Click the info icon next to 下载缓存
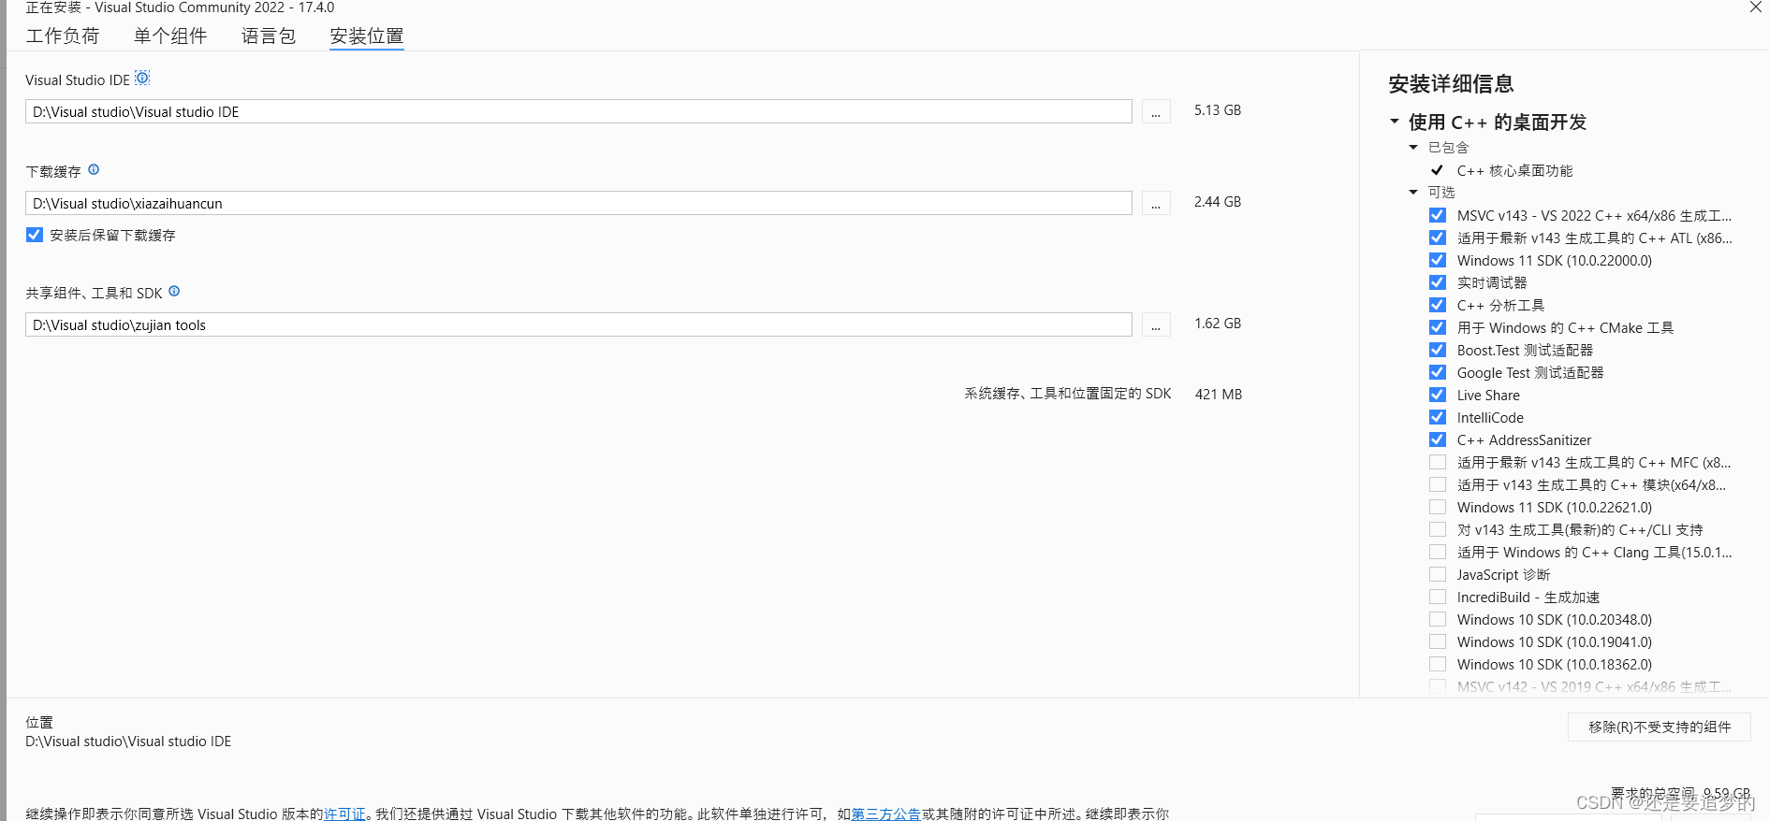This screenshot has height=821, width=1769. coord(94,169)
